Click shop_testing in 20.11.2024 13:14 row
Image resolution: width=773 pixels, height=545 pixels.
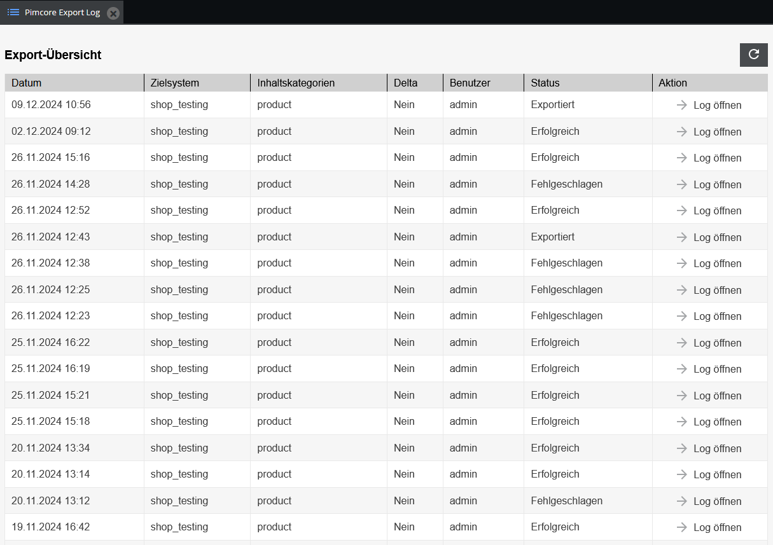pyautogui.click(x=179, y=474)
